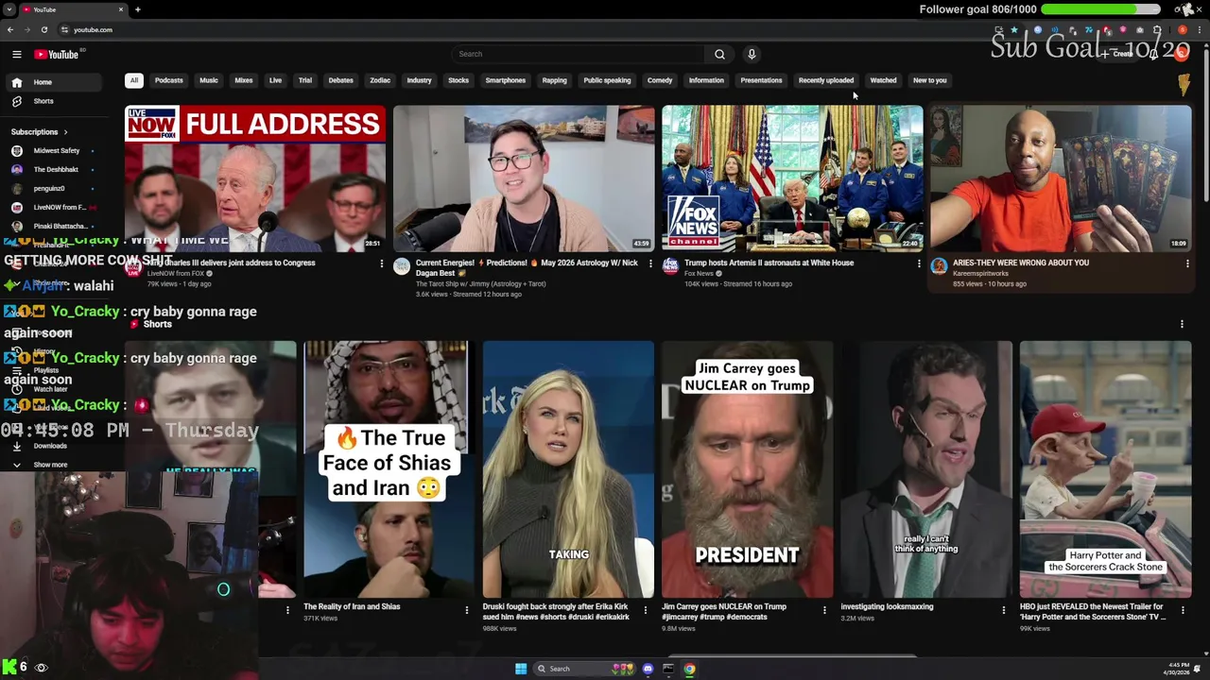Click browser back arrow
Viewport: 1210px width, 680px height.
(10, 29)
